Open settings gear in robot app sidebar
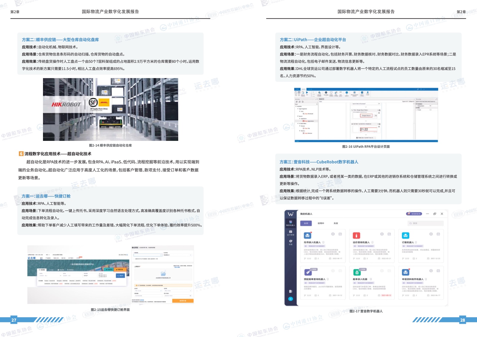The image size is (477, 337). [290, 242]
